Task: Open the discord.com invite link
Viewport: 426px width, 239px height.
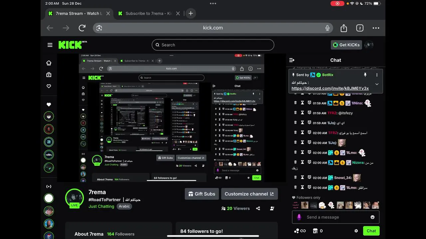Action: pyautogui.click(x=330, y=88)
